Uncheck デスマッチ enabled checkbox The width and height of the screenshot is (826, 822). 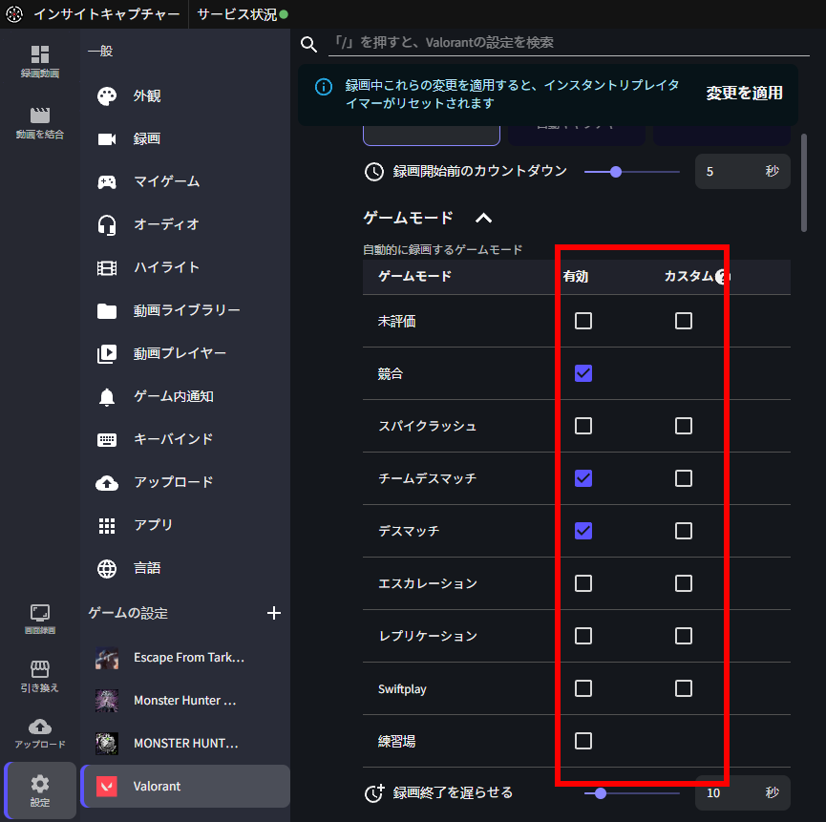tap(583, 531)
